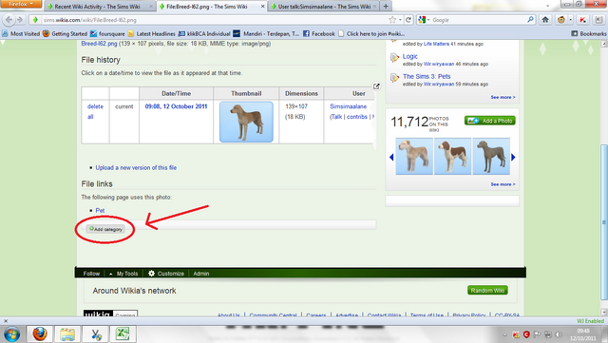Close the File:Breed-l62.png tab

[x=262, y=7]
